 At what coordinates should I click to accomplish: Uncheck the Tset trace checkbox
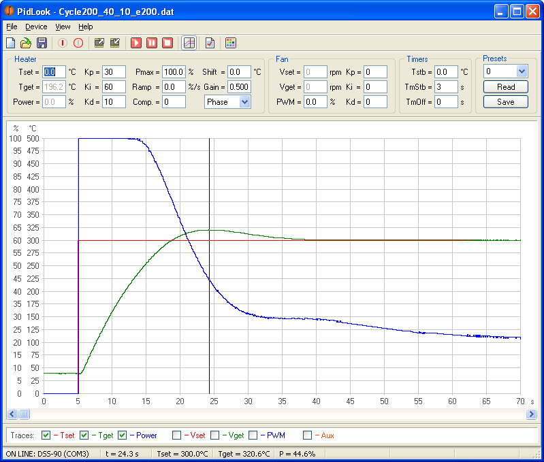46,435
